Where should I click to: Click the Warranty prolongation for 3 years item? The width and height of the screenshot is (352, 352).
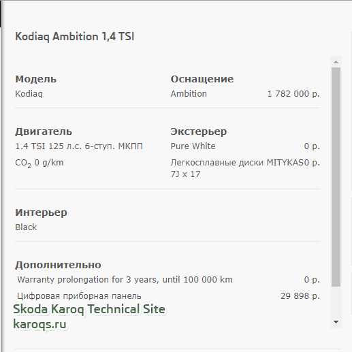click(x=125, y=280)
